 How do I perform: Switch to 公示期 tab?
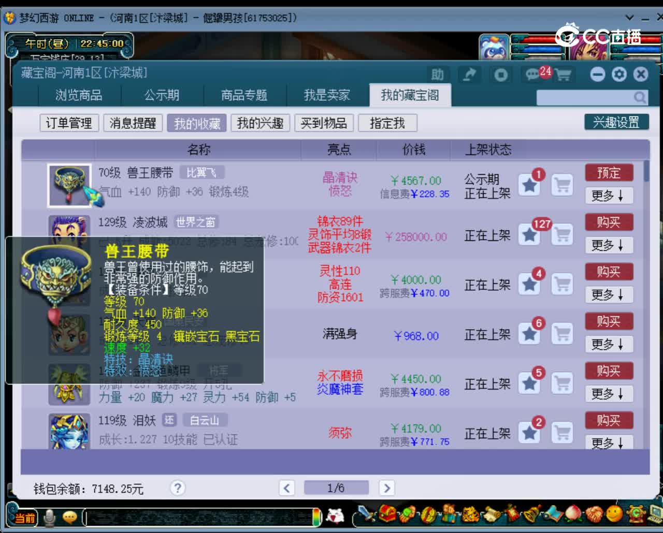tap(162, 95)
